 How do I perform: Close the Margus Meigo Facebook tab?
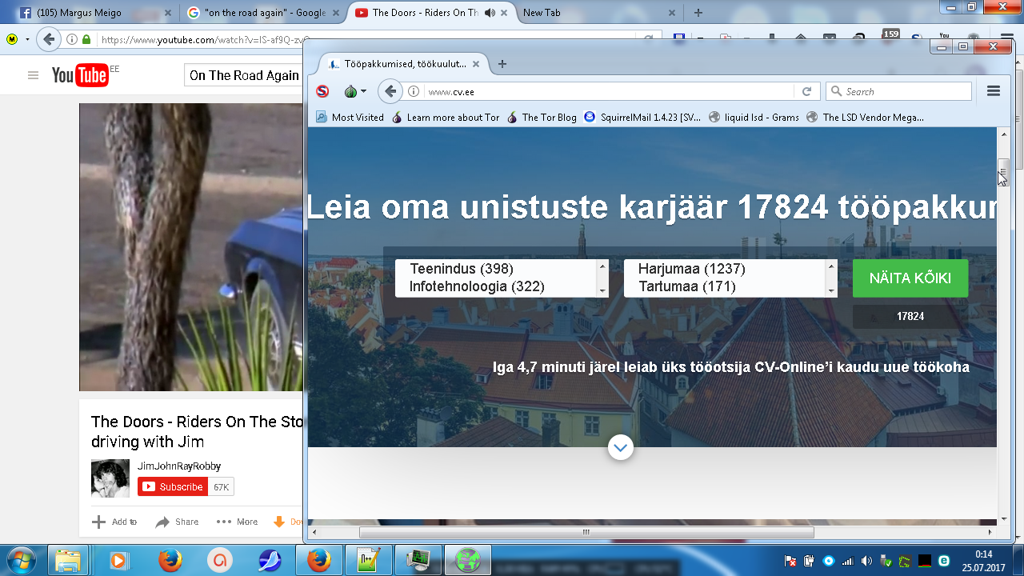pyautogui.click(x=168, y=13)
